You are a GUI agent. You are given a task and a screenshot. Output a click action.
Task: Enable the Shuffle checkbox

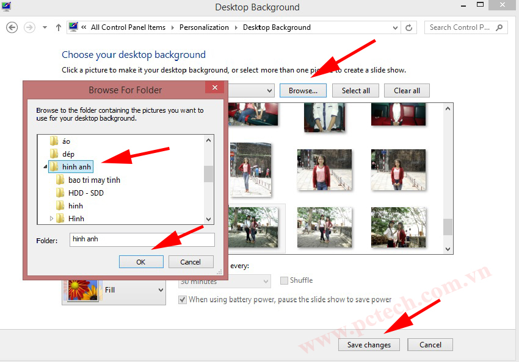pos(284,280)
